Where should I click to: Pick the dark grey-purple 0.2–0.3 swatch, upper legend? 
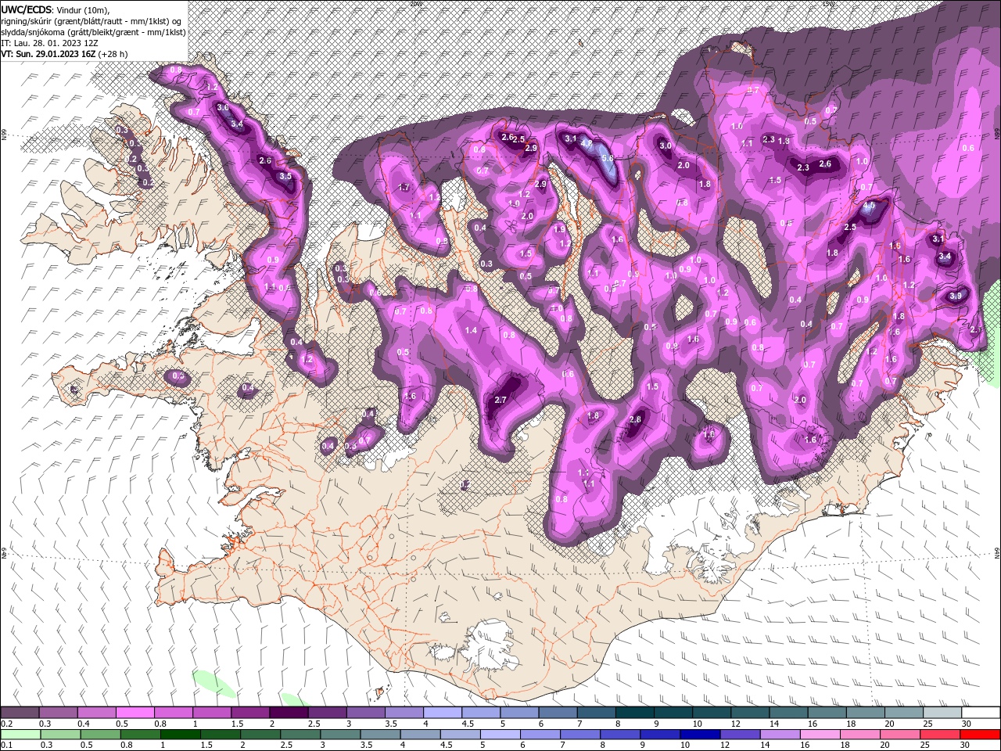coord(20,713)
